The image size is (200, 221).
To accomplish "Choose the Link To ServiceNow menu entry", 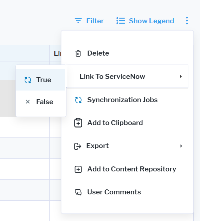I will [x=112, y=77].
